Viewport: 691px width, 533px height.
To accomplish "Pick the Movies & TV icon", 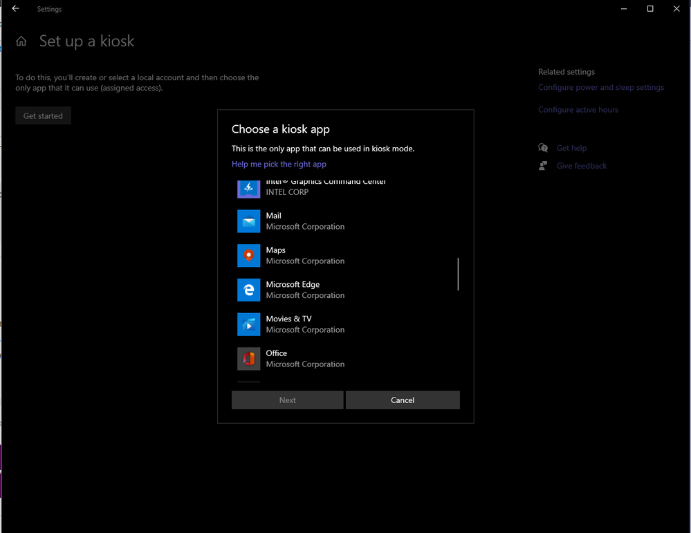I will click(x=248, y=324).
